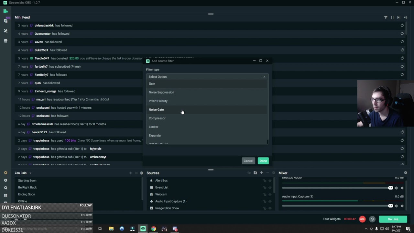The height and width of the screenshot is (233, 414).
Task: Choose Invert Polarity from filter list
Action: tap(207, 101)
